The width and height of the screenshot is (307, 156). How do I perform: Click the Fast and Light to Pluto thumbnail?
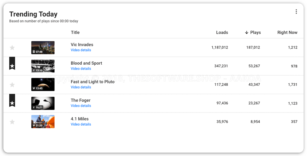tap(43, 85)
